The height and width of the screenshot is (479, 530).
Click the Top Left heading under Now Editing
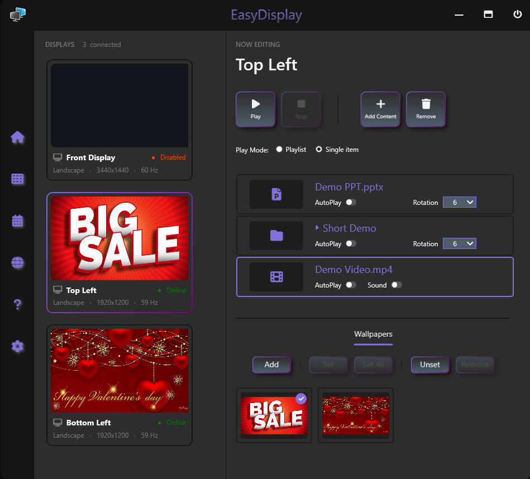(266, 65)
